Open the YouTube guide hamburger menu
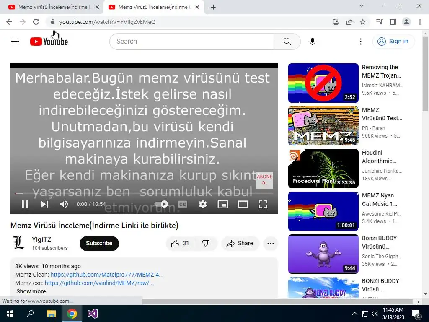The width and height of the screenshot is (429, 322). 15,42
